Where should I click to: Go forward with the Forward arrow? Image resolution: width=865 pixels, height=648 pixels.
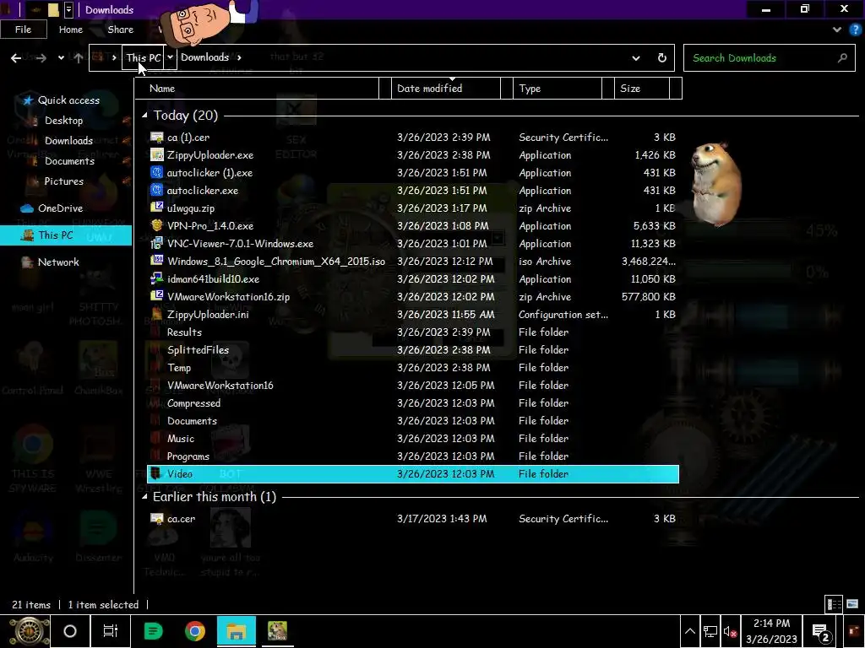41,58
